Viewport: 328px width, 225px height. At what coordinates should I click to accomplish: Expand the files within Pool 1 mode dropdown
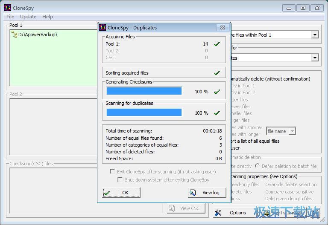click(315, 35)
